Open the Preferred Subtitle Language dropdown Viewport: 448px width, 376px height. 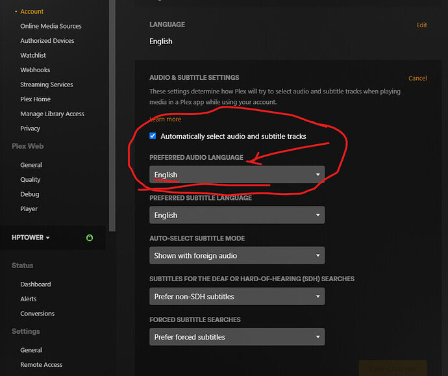(x=237, y=215)
